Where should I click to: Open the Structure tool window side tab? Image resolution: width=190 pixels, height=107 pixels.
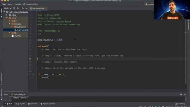1,79
